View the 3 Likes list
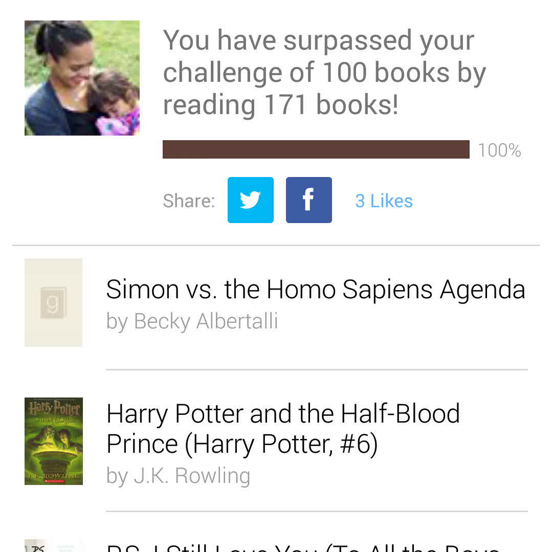The width and height of the screenshot is (552, 552). click(384, 201)
